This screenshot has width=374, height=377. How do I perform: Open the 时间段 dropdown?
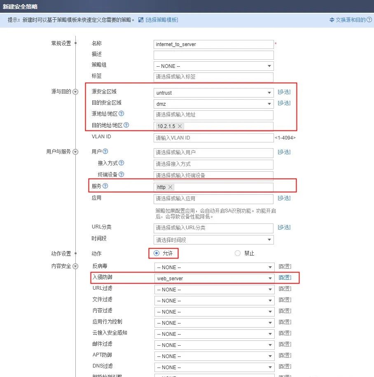pos(213,240)
